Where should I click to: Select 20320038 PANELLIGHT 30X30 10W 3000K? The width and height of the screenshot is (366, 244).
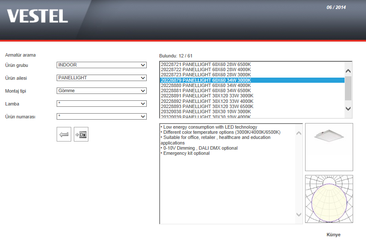pyautogui.click(x=252, y=111)
